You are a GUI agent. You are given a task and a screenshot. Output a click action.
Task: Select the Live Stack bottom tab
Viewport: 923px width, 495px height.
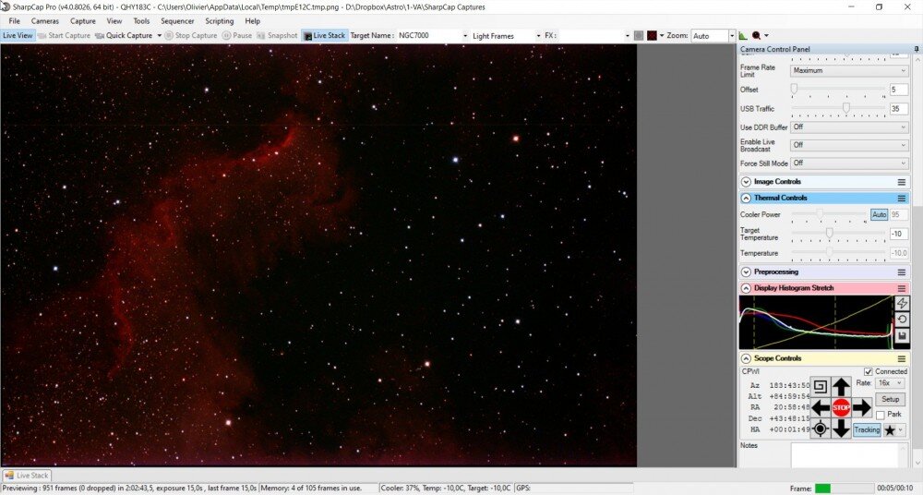tap(27, 475)
